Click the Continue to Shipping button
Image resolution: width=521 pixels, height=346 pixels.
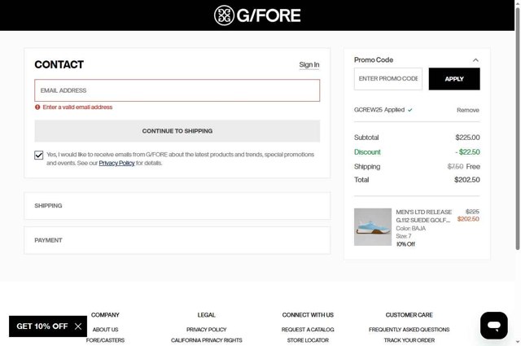(177, 131)
